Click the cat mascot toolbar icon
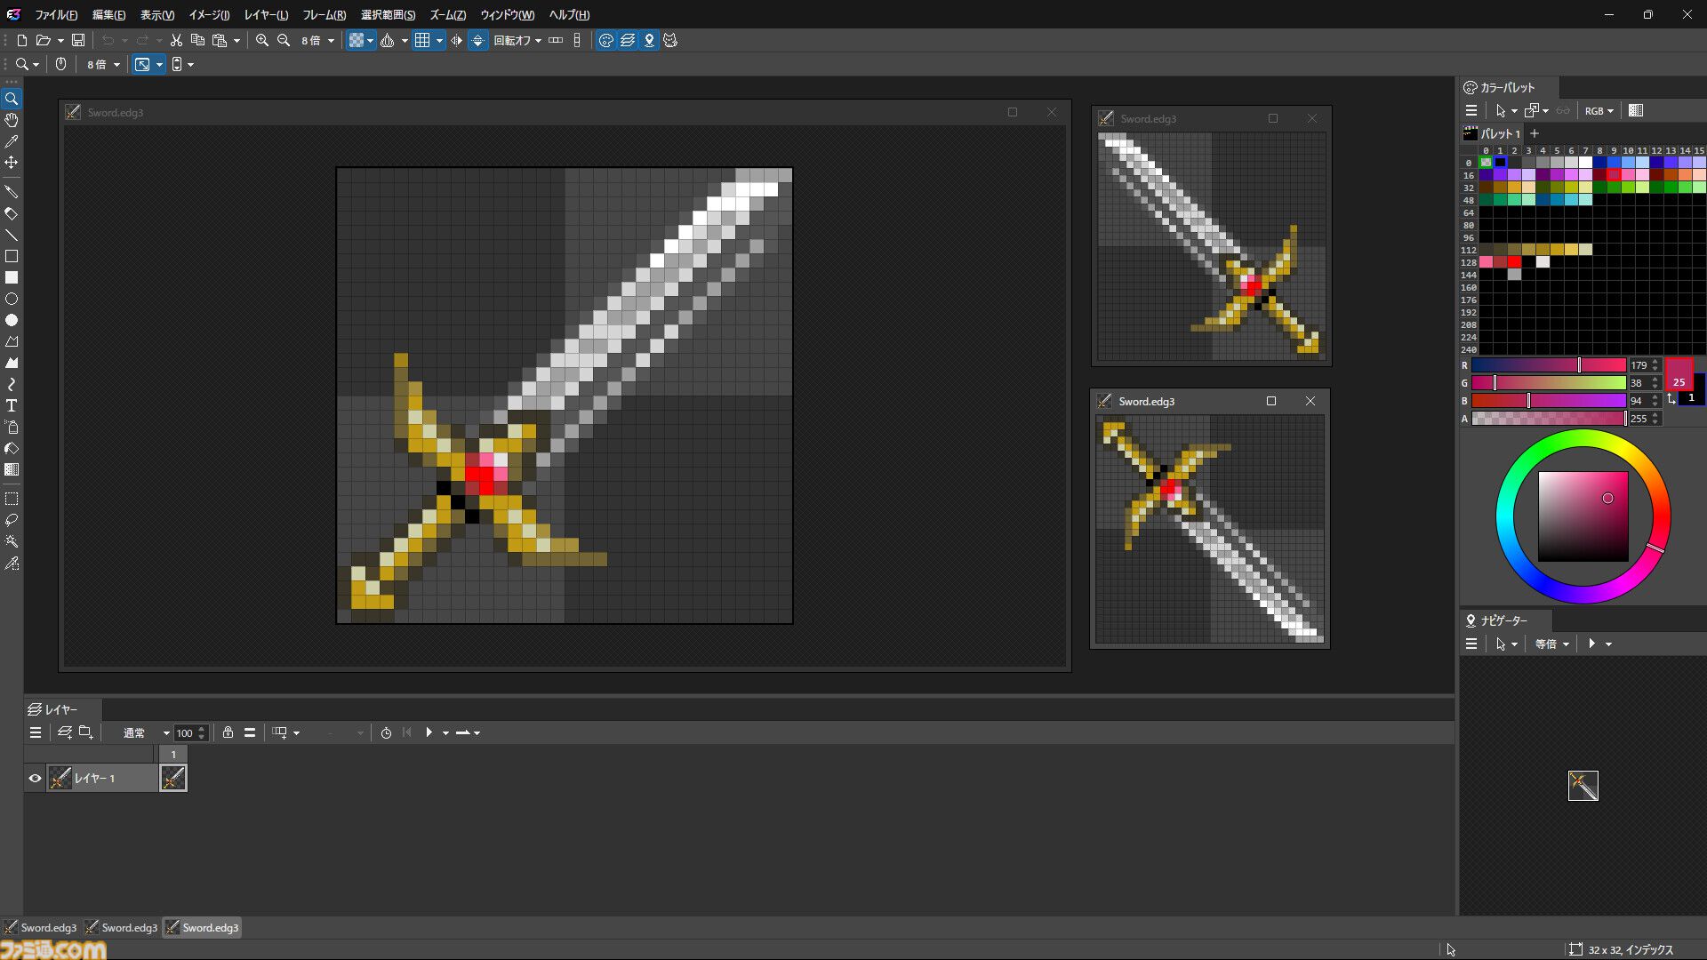Image resolution: width=1707 pixels, height=960 pixels. coord(670,40)
